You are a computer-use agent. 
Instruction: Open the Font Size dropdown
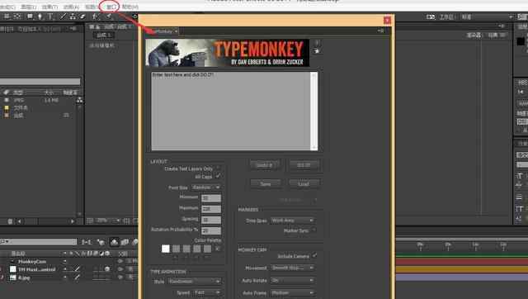(206, 187)
